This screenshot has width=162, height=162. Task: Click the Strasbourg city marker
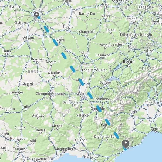[134, 22]
